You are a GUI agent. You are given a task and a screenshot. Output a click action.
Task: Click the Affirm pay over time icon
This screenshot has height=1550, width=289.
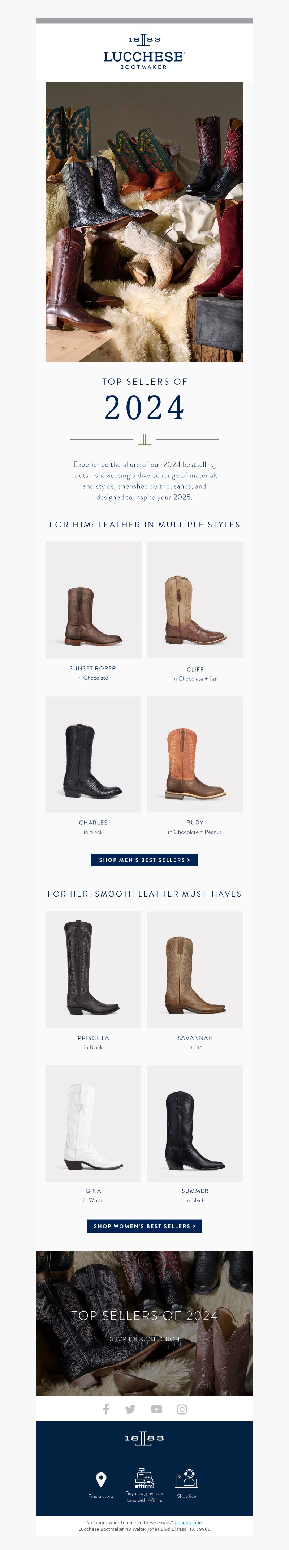(144, 1478)
